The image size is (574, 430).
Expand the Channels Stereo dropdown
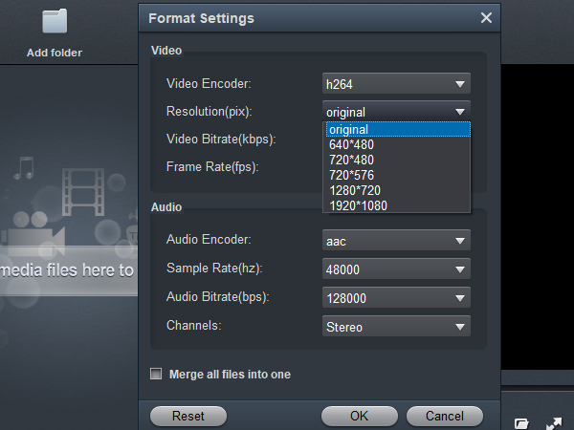[396, 326]
